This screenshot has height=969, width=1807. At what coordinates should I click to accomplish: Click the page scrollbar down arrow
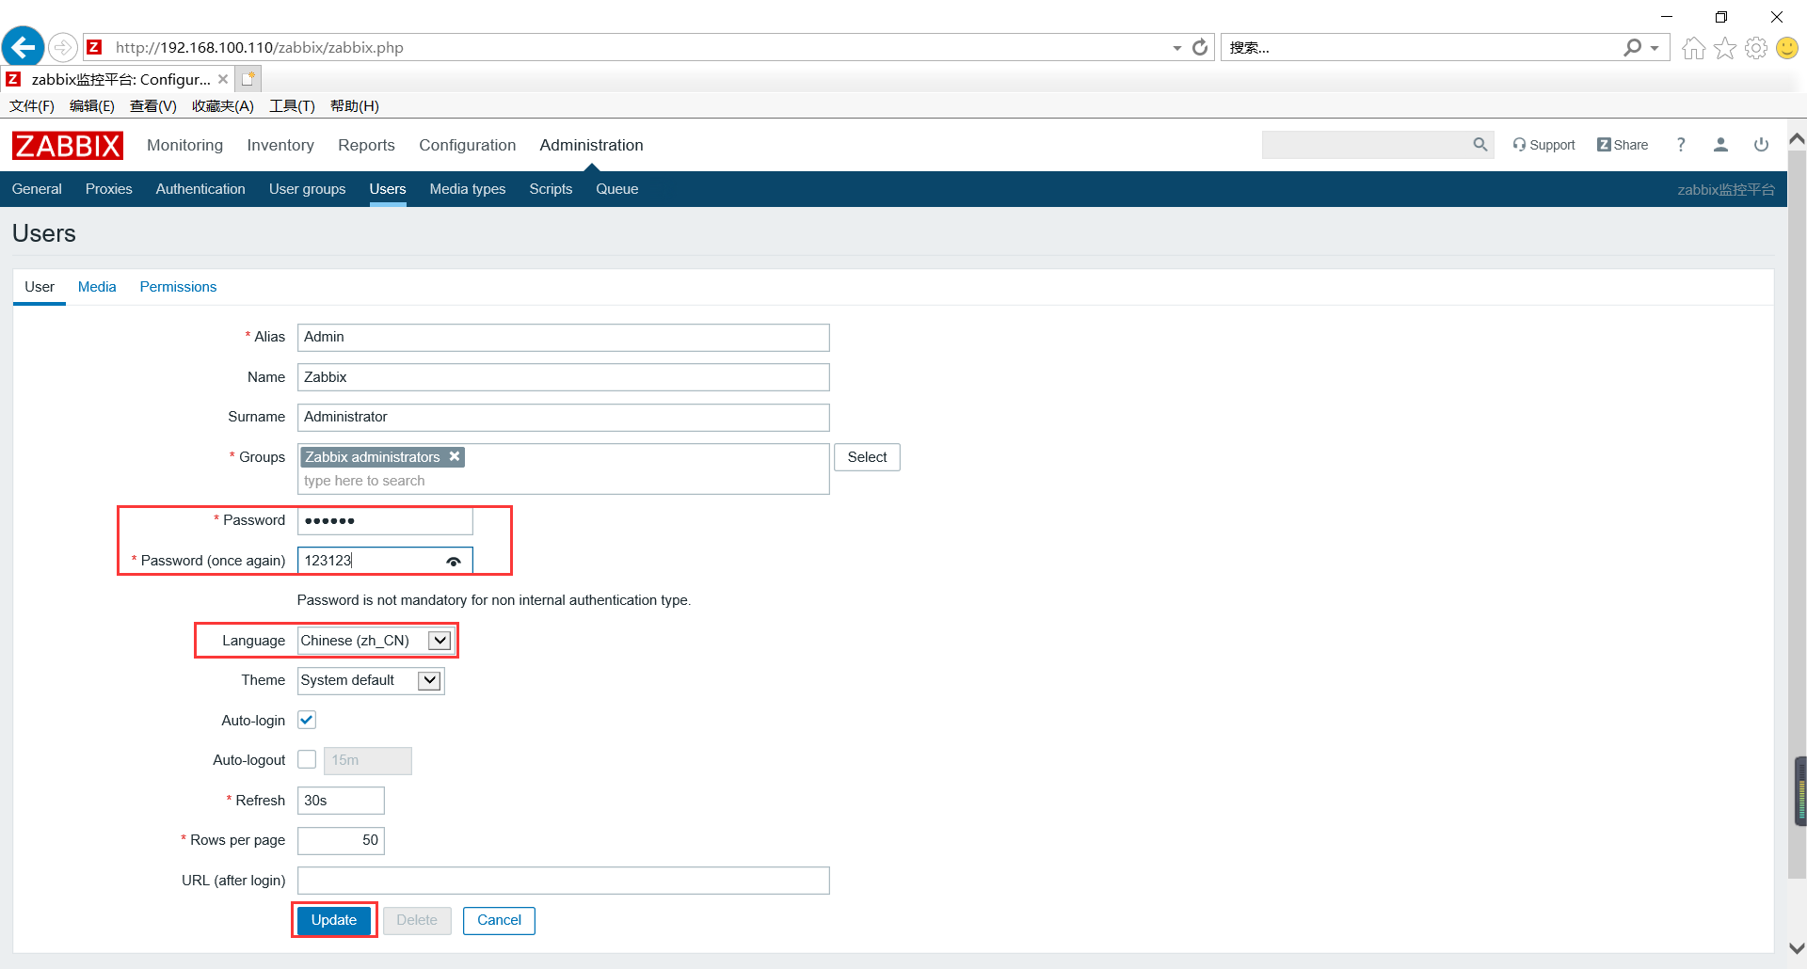pyautogui.click(x=1797, y=948)
